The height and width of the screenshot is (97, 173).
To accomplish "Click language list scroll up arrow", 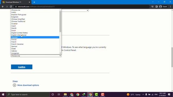I will [x=60, y=10].
